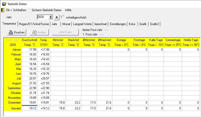
Task: Open the Sichern Statistik Daten menu
Action: (x=47, y=10)
